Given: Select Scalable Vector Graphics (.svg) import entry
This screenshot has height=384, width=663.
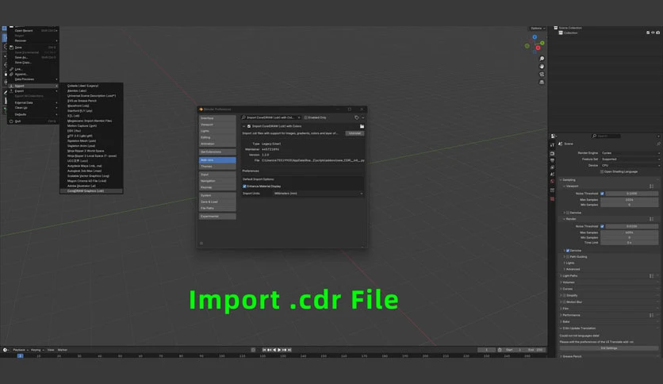Looking at the screenshot, I should [x=91, y=176].
